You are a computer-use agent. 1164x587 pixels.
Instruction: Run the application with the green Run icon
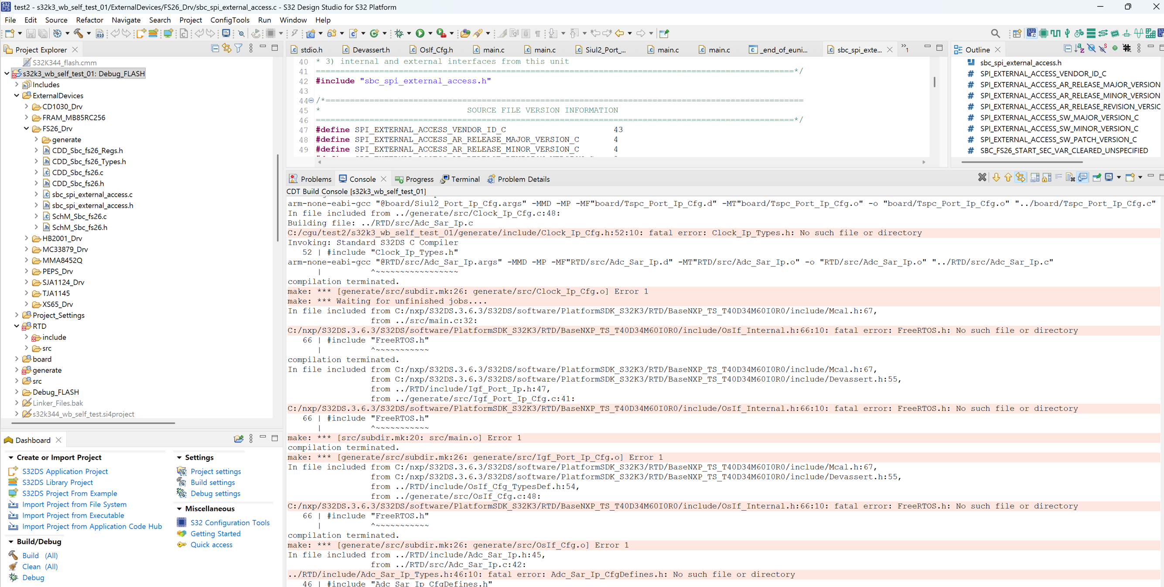pos(420,33)
